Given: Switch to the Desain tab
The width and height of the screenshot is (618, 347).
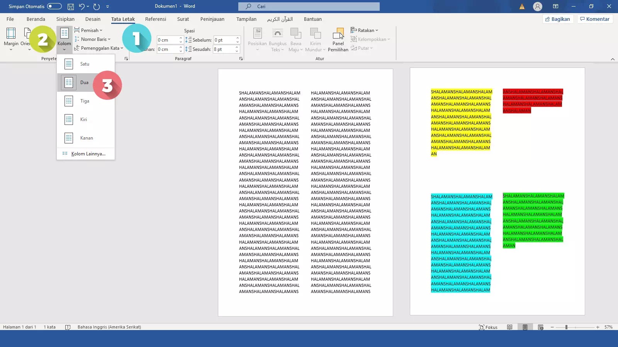Looking at the screenshot, I should pos(93,19).
